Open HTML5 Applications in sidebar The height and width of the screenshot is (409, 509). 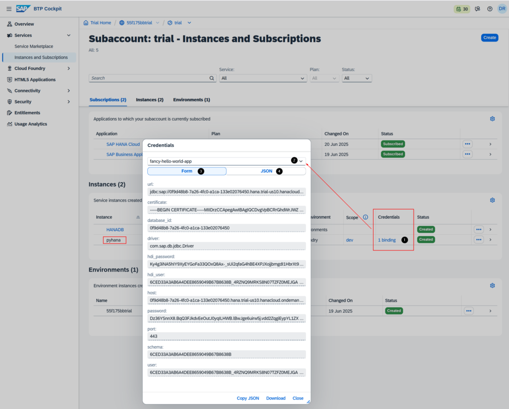coord(35,80)
